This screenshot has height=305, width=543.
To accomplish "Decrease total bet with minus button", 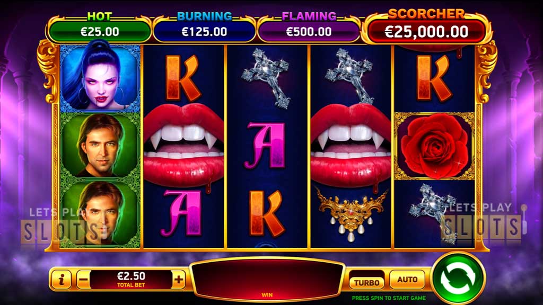I will 83,280.
